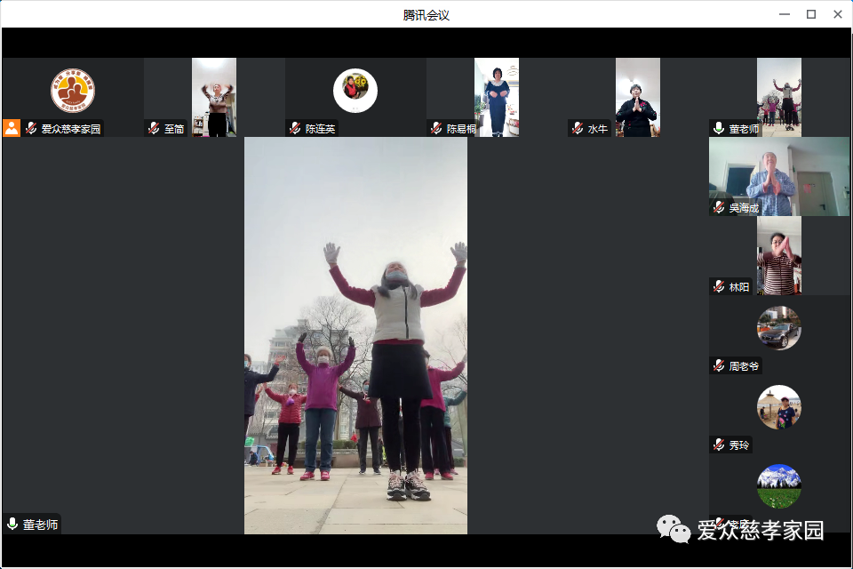Click active mic icon on 董老师's top tile

[x=719, y=128]
